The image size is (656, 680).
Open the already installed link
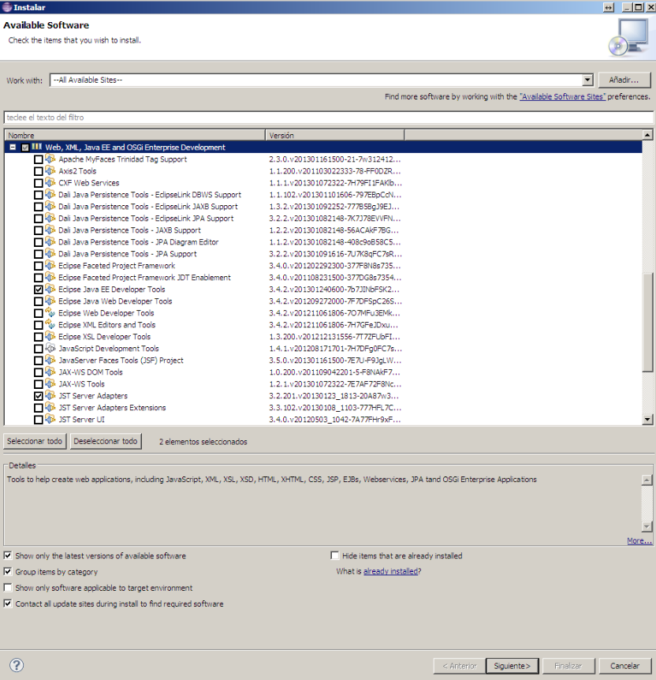coord(390,571)
